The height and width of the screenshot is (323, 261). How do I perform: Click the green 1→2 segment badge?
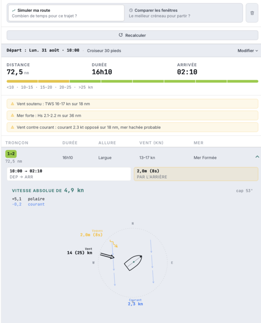pos(11,154)
